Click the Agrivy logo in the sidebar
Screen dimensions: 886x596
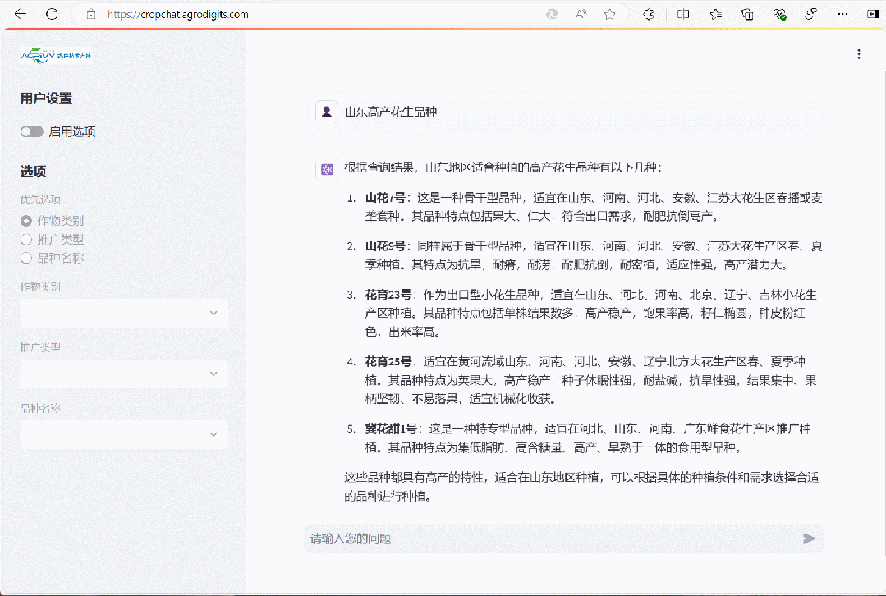[x=56, y=55]
